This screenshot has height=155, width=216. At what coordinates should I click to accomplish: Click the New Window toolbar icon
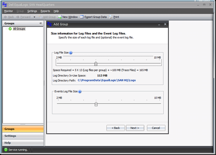tap(60, 17)
